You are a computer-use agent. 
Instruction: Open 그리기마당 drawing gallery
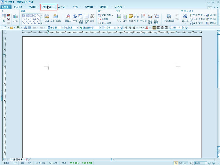pos(56,18)
